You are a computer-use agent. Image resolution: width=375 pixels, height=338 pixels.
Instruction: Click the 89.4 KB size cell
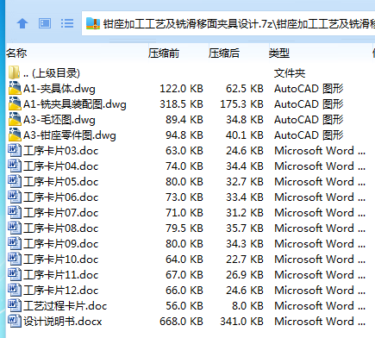pos(184,120)
